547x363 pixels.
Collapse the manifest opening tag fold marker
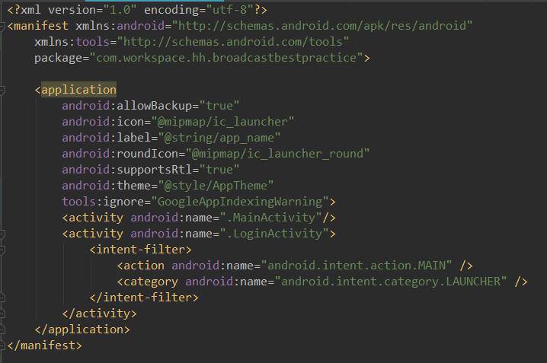click(2, 26)
